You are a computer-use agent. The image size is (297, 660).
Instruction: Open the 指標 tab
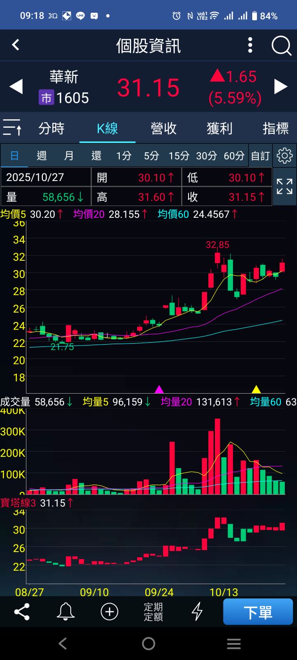pos(276,128)
